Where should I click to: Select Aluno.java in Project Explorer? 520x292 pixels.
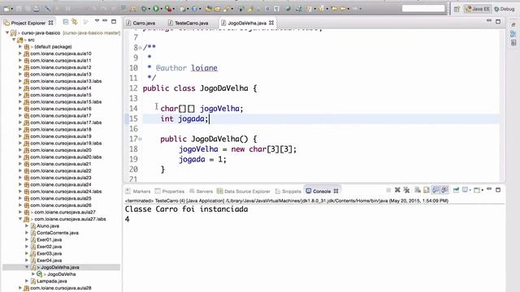pos(48,225)
